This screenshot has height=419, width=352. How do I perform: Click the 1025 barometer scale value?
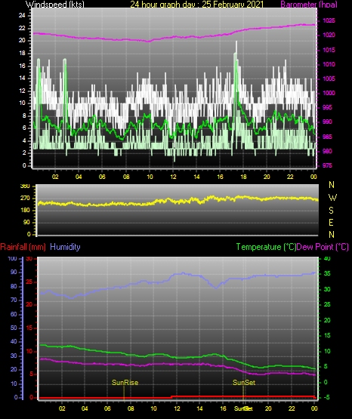coord(329,20)
